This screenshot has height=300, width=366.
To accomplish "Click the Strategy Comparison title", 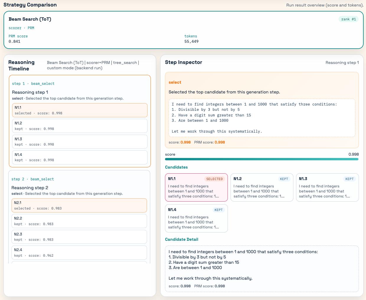I will click(x=30, y=5).
